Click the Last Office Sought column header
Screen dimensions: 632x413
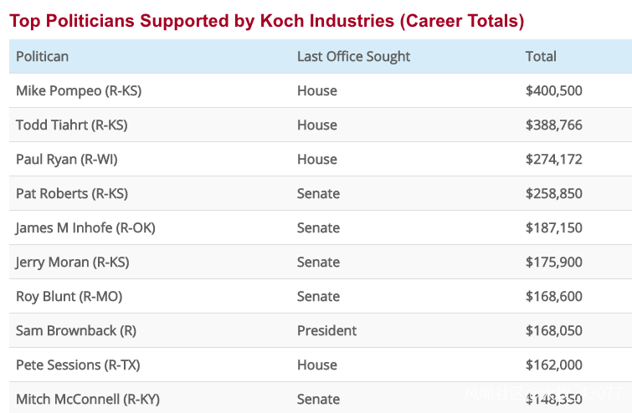pyautogui.click(x=353, y=56)
